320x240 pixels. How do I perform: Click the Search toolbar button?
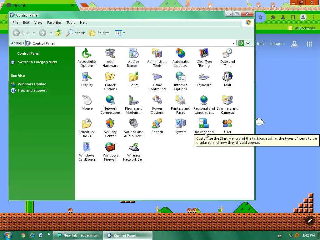[76, 33]
